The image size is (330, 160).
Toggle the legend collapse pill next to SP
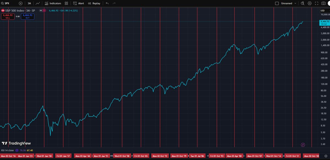(x=42, y=10)
